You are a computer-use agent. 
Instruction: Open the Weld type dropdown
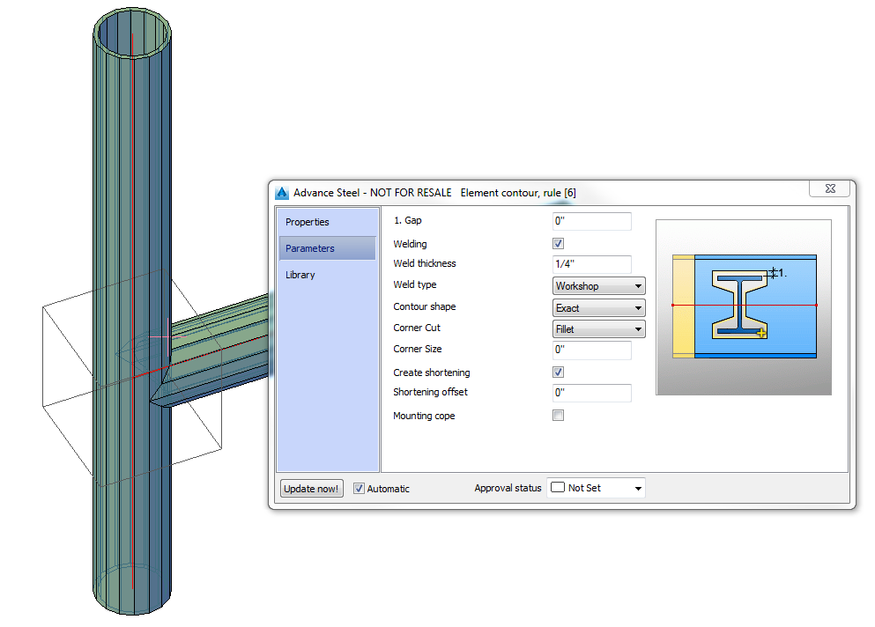[x=599, y=286]
